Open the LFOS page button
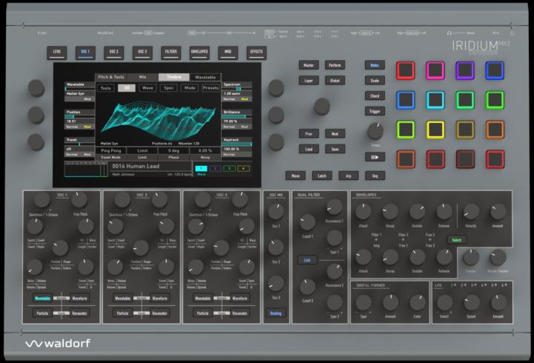 click(57, 53)
